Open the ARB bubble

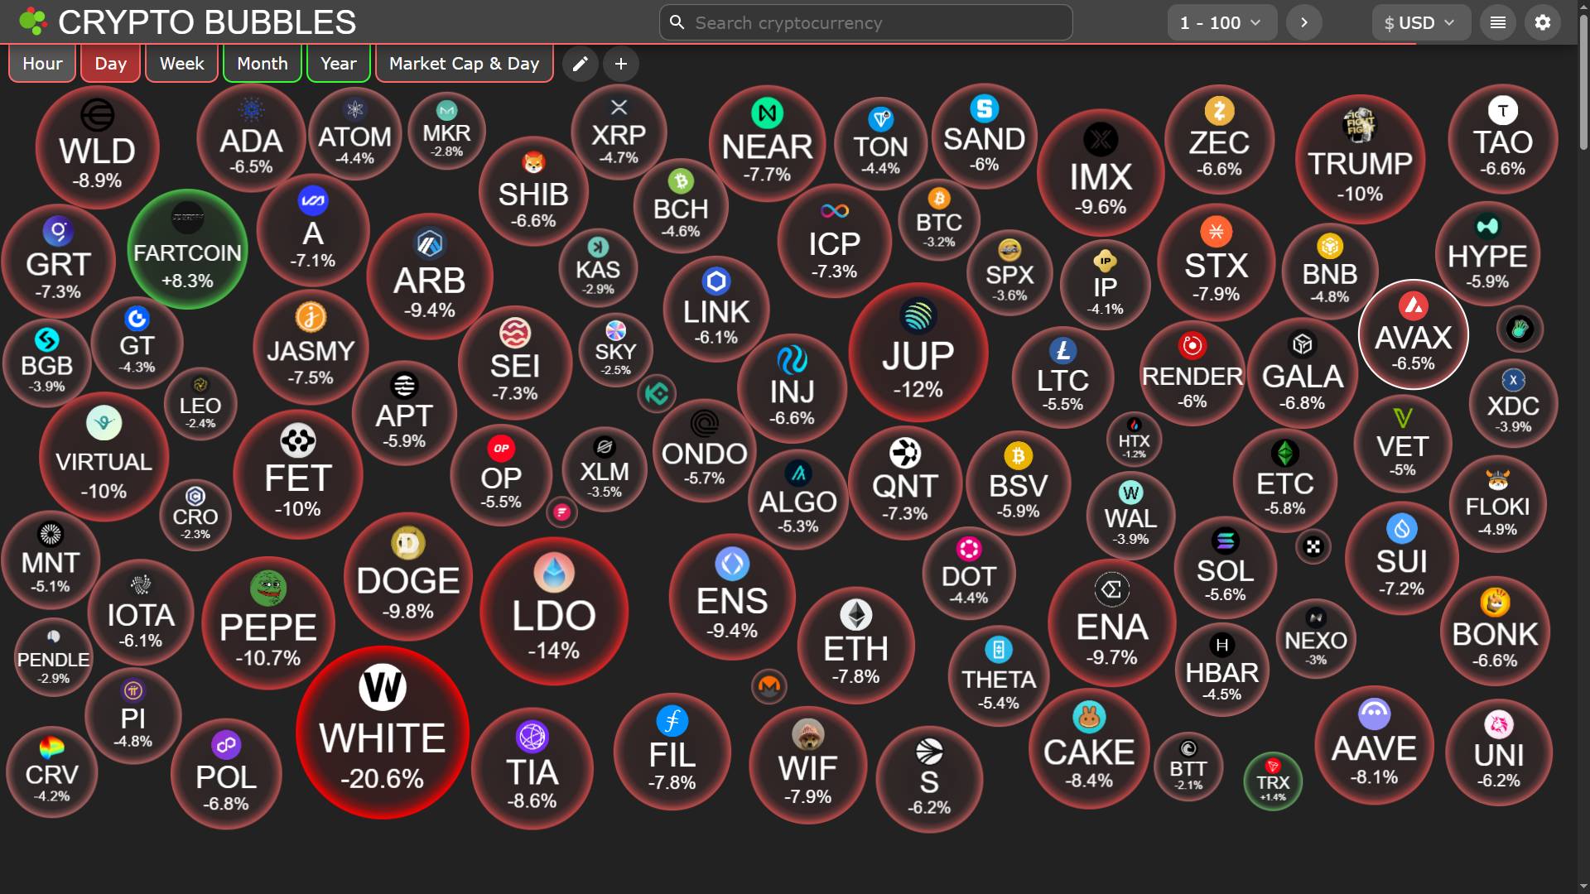(430, 276)
